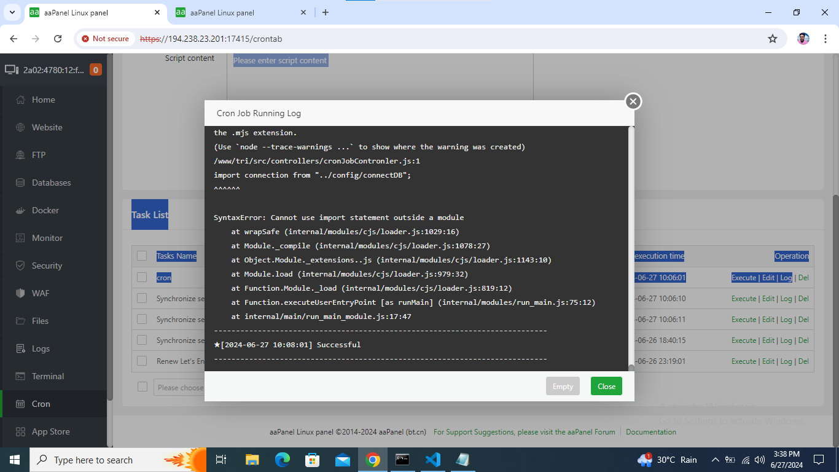Image resolution: width=839 pixels, height=472 pixels.
Task: Check the Renew Let's Encrypt task row
Action: point(142,361)
